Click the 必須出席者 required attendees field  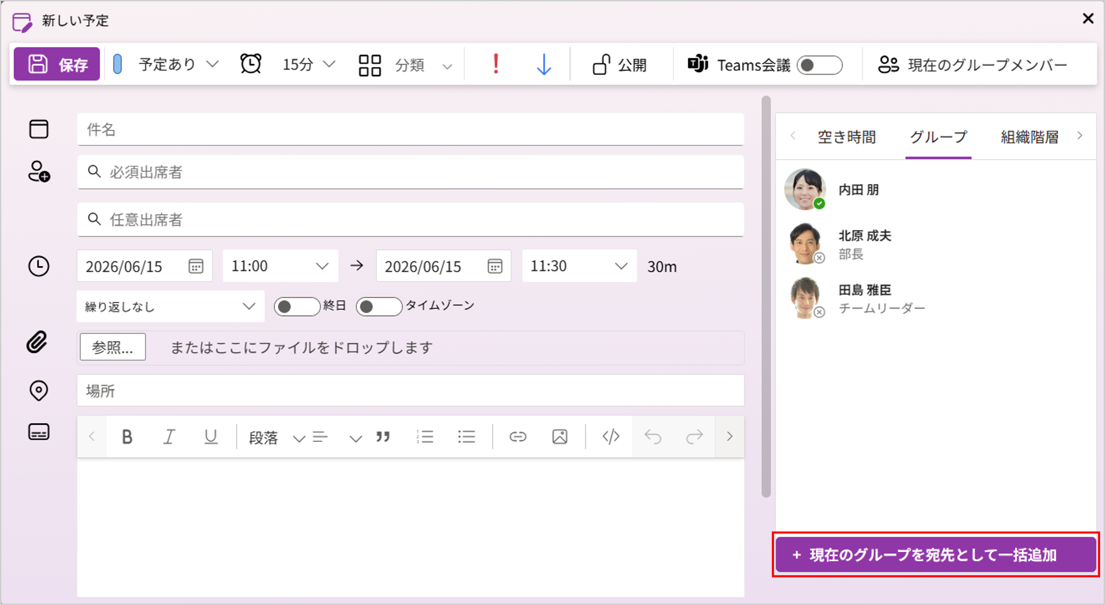pyautogui.click(x=410, y=172)
